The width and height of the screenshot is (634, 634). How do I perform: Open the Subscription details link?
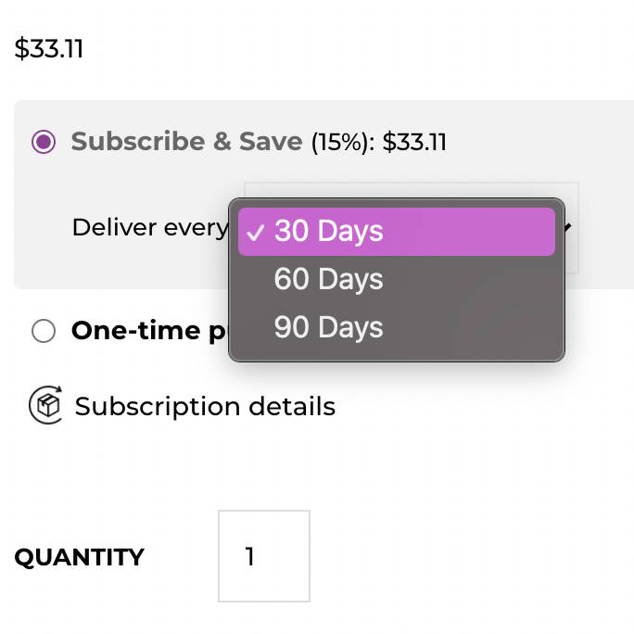205,406
